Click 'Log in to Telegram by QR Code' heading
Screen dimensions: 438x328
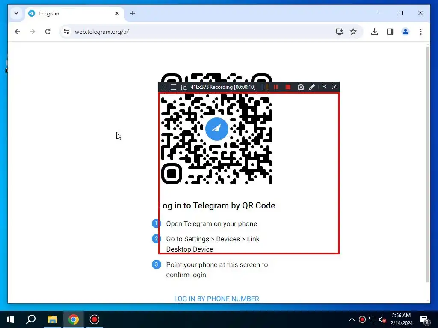click(x=217, y=205)
